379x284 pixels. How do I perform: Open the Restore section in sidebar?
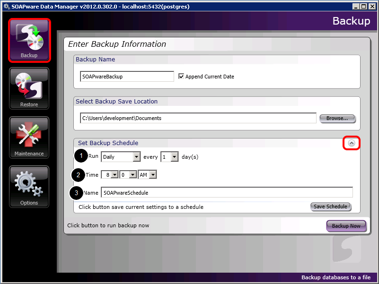29,88
